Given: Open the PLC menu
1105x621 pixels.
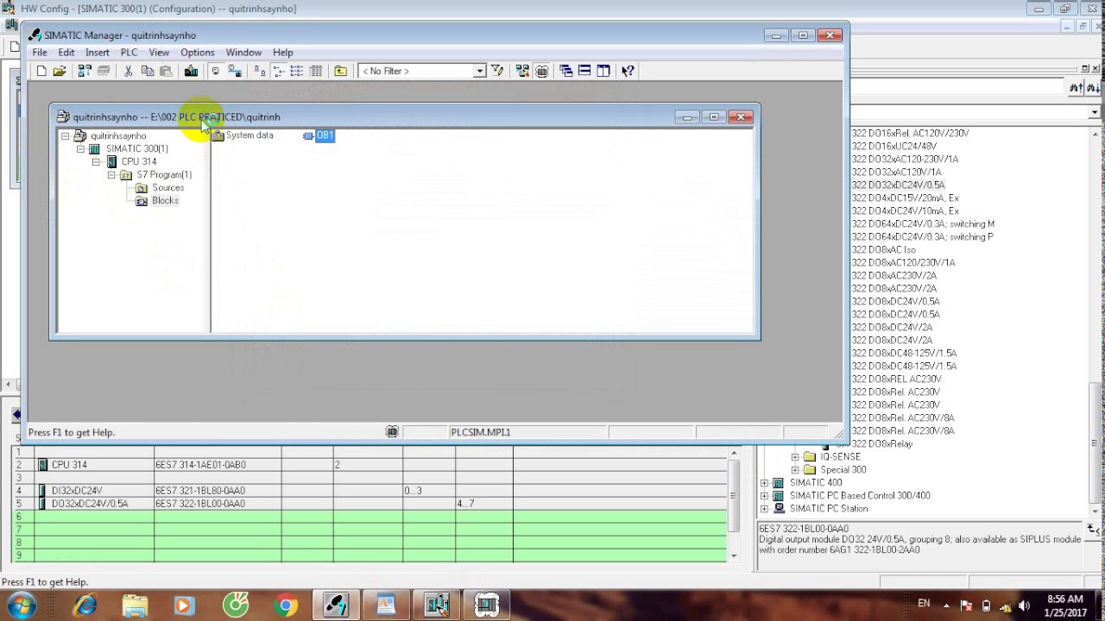Looking at the screenshot, I should [x=129, y=53].
